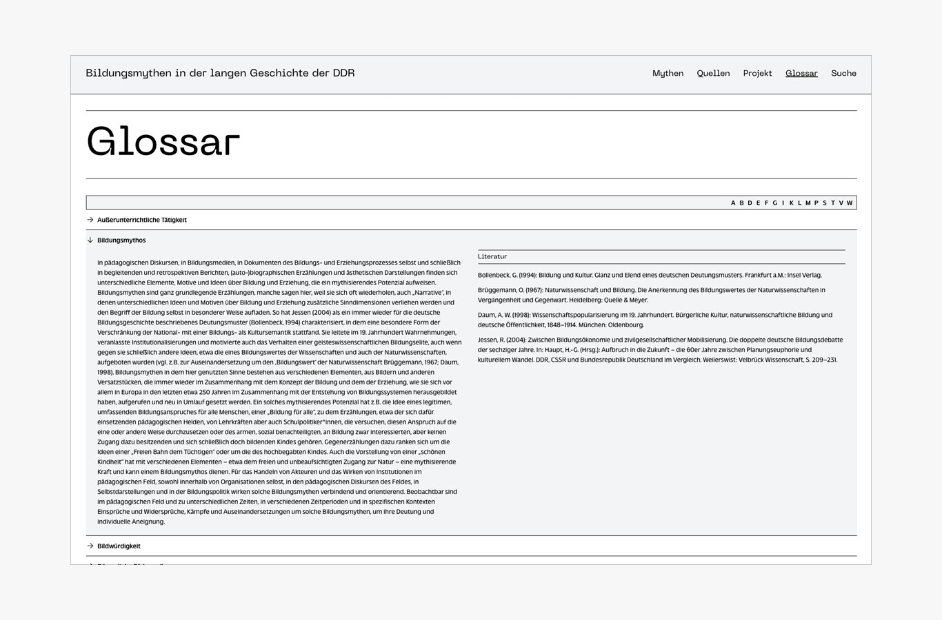Click the arrow icon beside Bildwürdigkeit
The height and width of the screenshot is (620, 942).
click(90, 546)
